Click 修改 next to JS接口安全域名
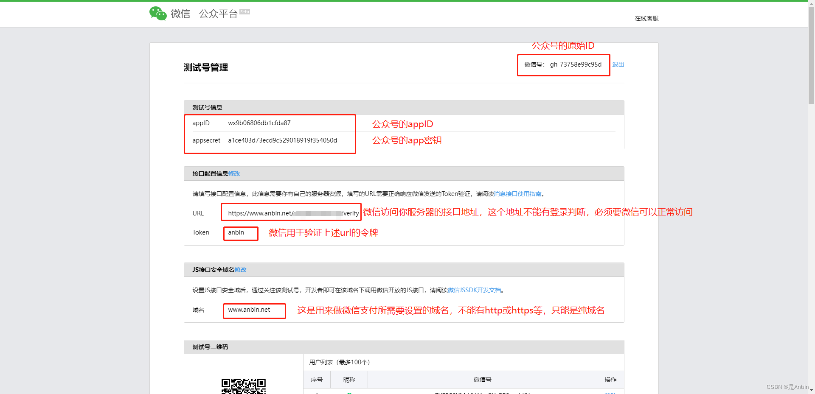Screen dimensions: 815x394 [241, 270]
